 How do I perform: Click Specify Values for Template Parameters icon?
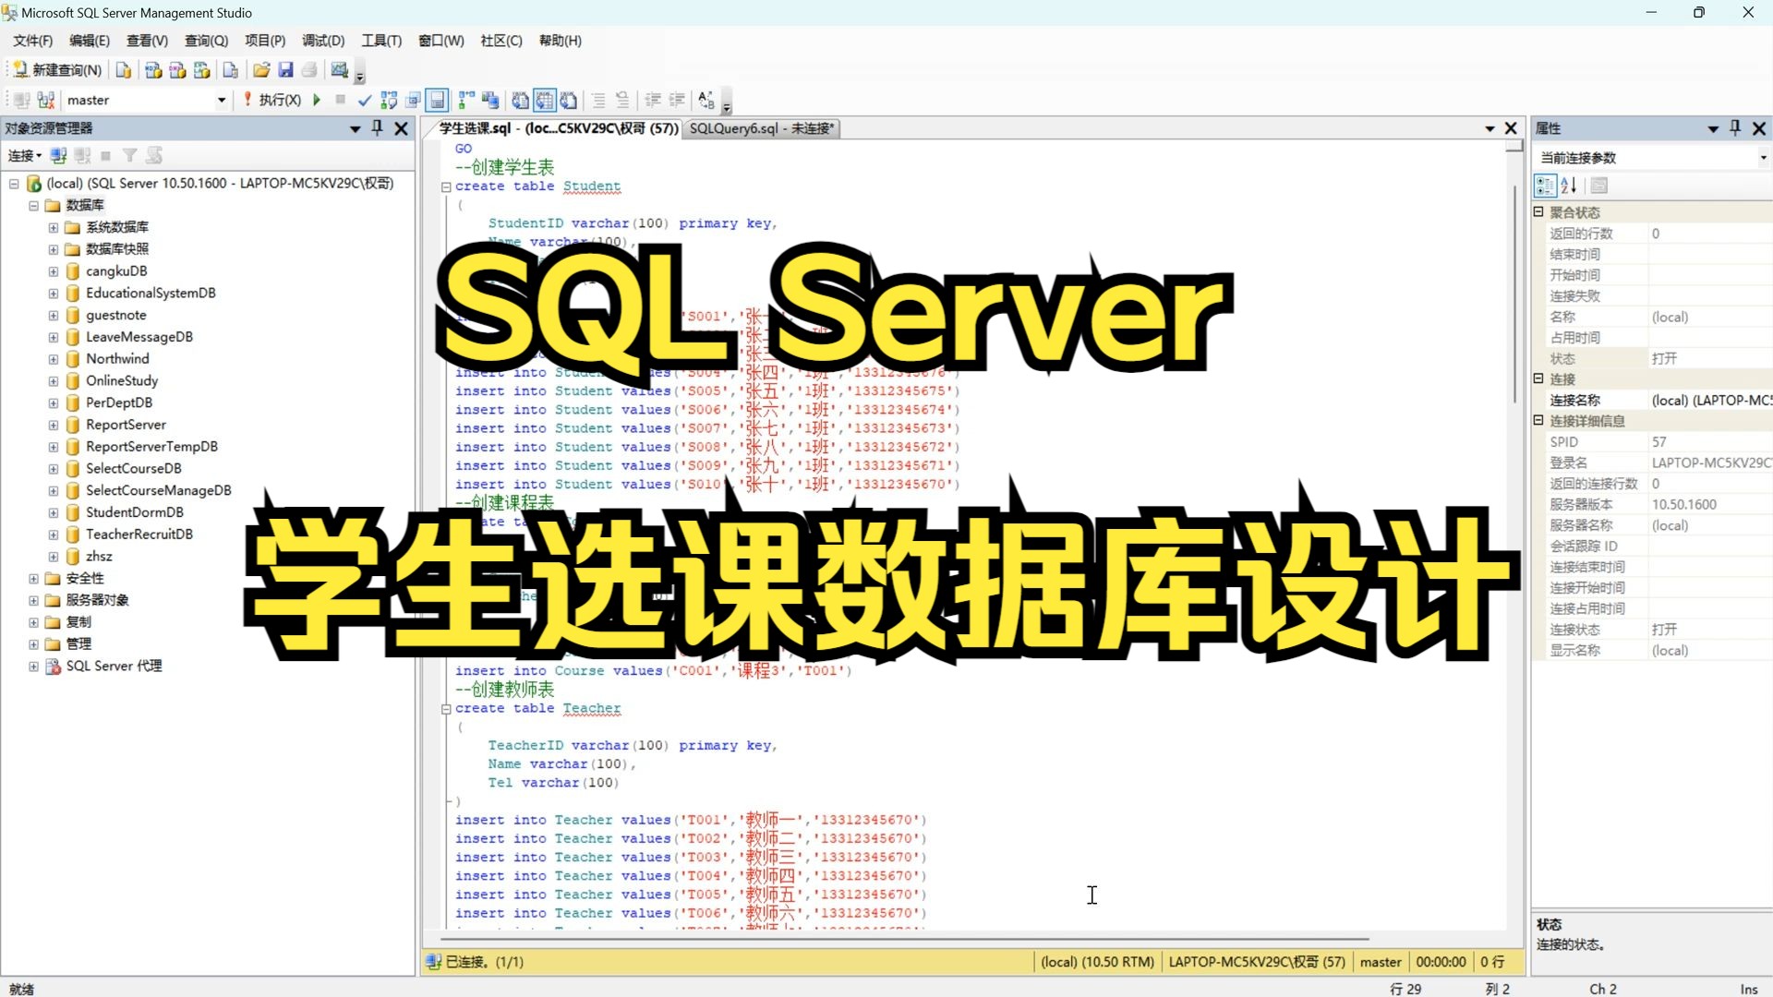pyautogui.click(x=706, y=100)
